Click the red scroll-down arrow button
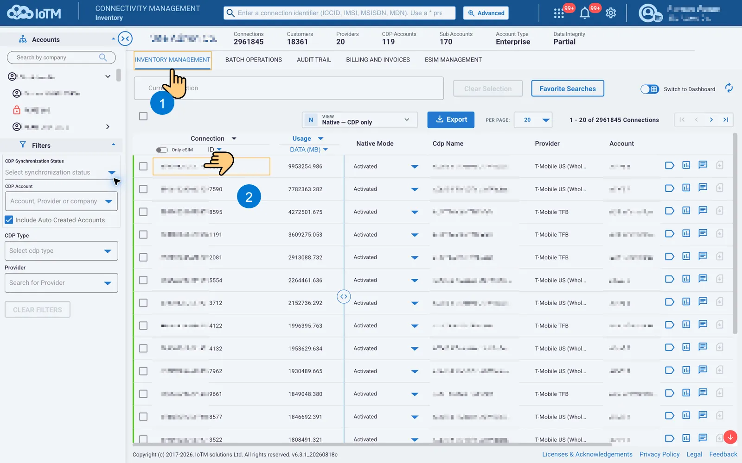 tap(730, 437)
